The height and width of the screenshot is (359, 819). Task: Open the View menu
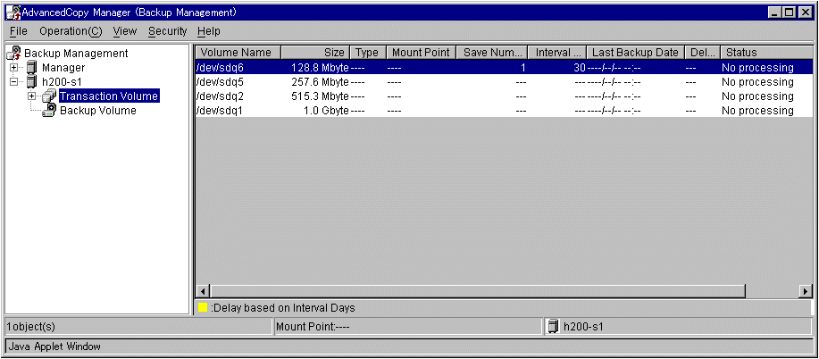click(124, 31)
